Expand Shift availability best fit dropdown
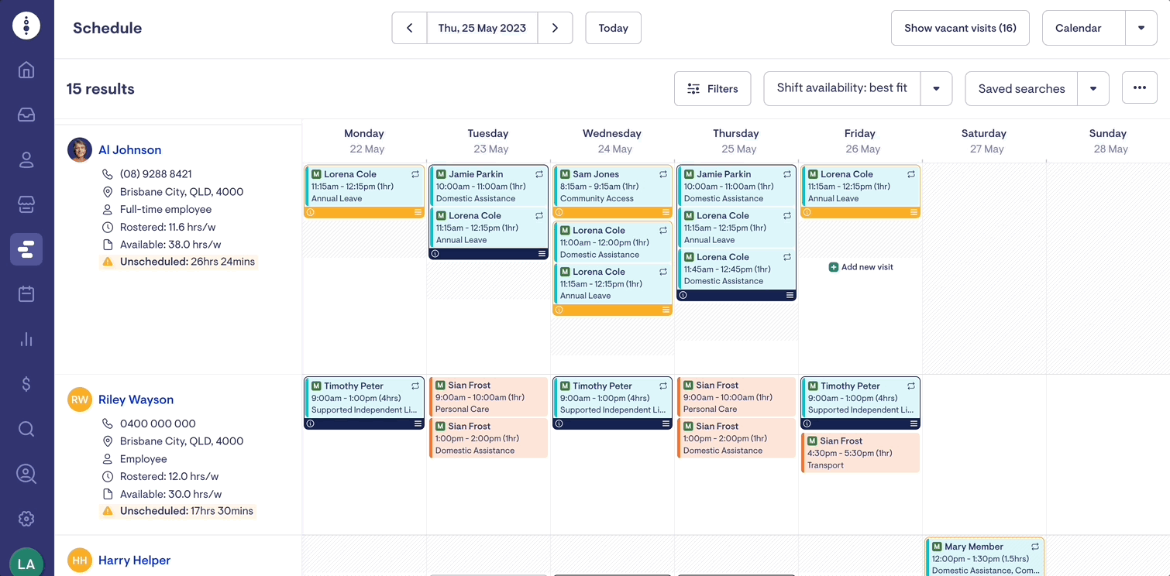 coord(936,89)
